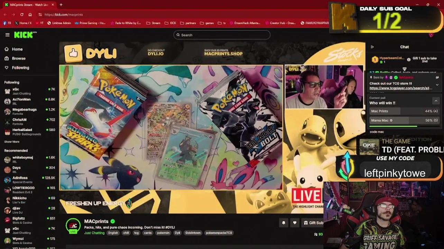444x249 pixels.
Task: Open the Linktree Admin bookmark
Action: point(59,23)
